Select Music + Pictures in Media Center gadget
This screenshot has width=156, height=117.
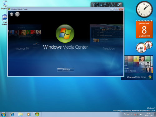tap(130, 71)
